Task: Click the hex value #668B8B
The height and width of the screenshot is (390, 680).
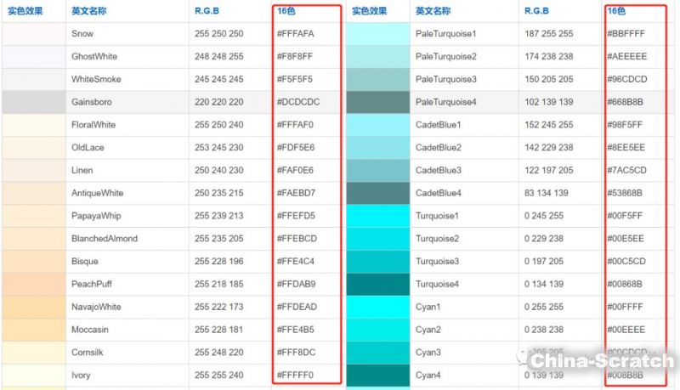Action: click(x=625, y=102)
